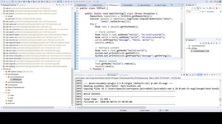The image size is (222, 124).
Task: Select main(String[]) method in Outline
Action: [200, 51]
